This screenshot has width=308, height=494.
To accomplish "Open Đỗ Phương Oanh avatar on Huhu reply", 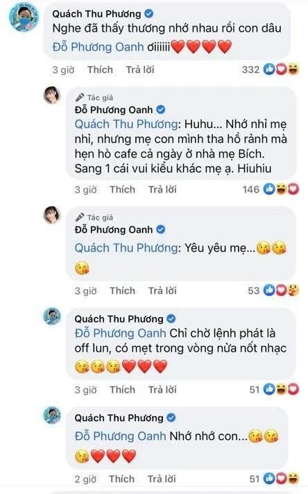I will [52, 95].
